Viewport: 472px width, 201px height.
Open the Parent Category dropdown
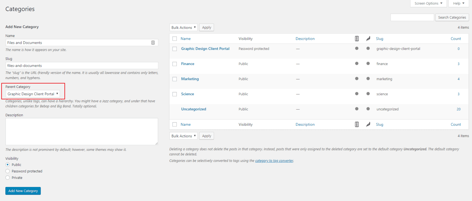click(33, 94)
